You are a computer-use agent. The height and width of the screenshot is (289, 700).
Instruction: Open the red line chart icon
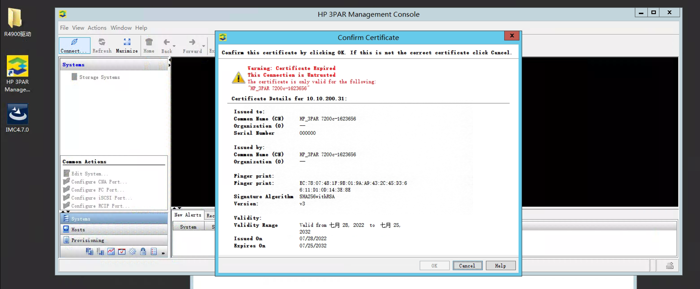coord(111,251)
